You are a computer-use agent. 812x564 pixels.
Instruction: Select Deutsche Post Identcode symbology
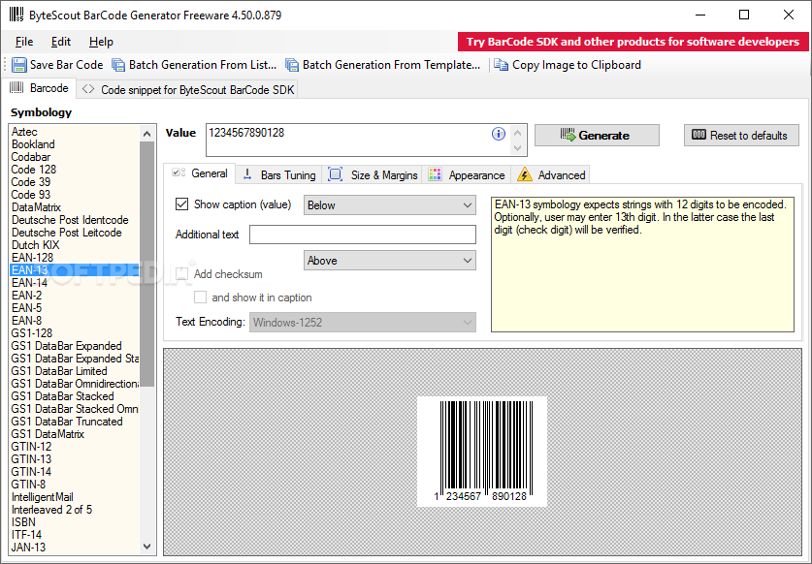tap(70, 219)
